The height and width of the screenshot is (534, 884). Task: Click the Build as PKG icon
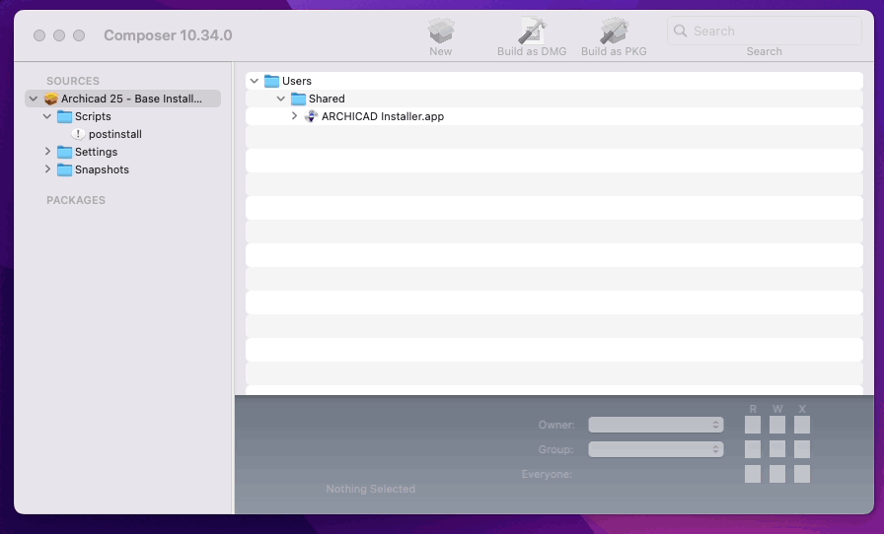(x=614, y=31)
